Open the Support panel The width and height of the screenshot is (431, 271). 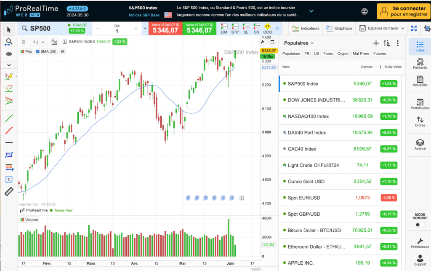coord(420,260)
